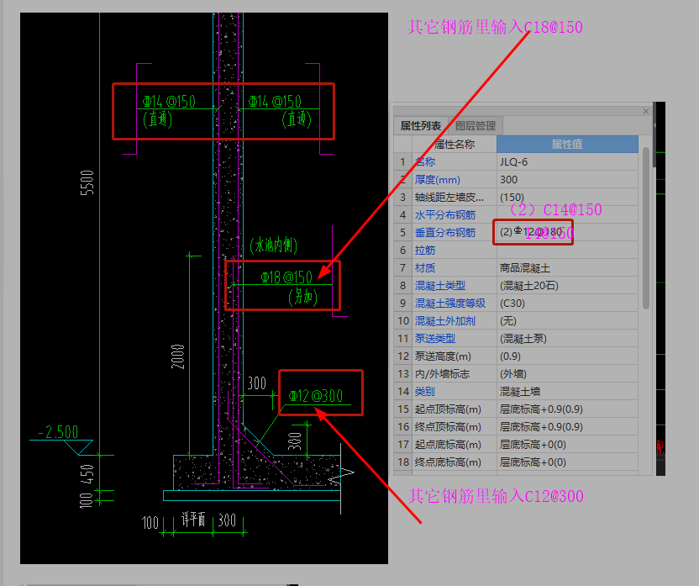
Task: Select the 材质 value 商品混凝土
Action: (567, 268)
